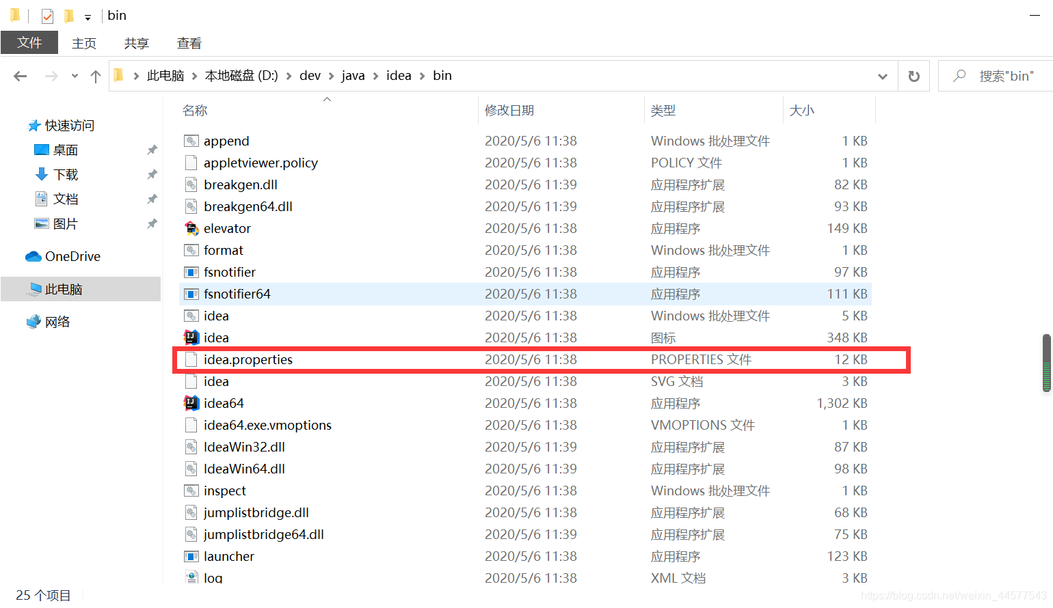
Task: Click the Forward navigation arrow
Action: click(51, 76)
